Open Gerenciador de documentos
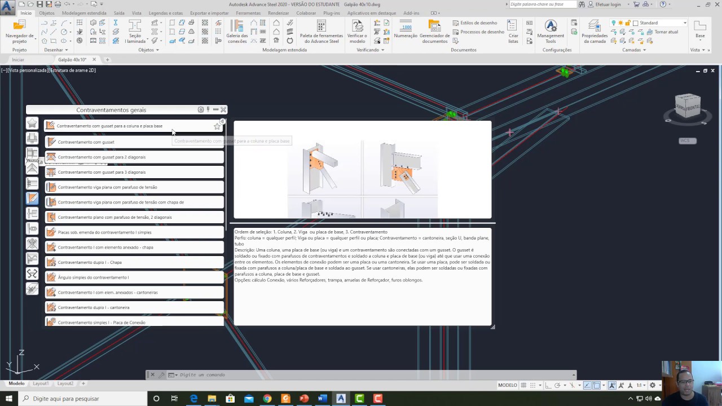The width and height of the screenshot is (722, 406). [x=434, y=31]
